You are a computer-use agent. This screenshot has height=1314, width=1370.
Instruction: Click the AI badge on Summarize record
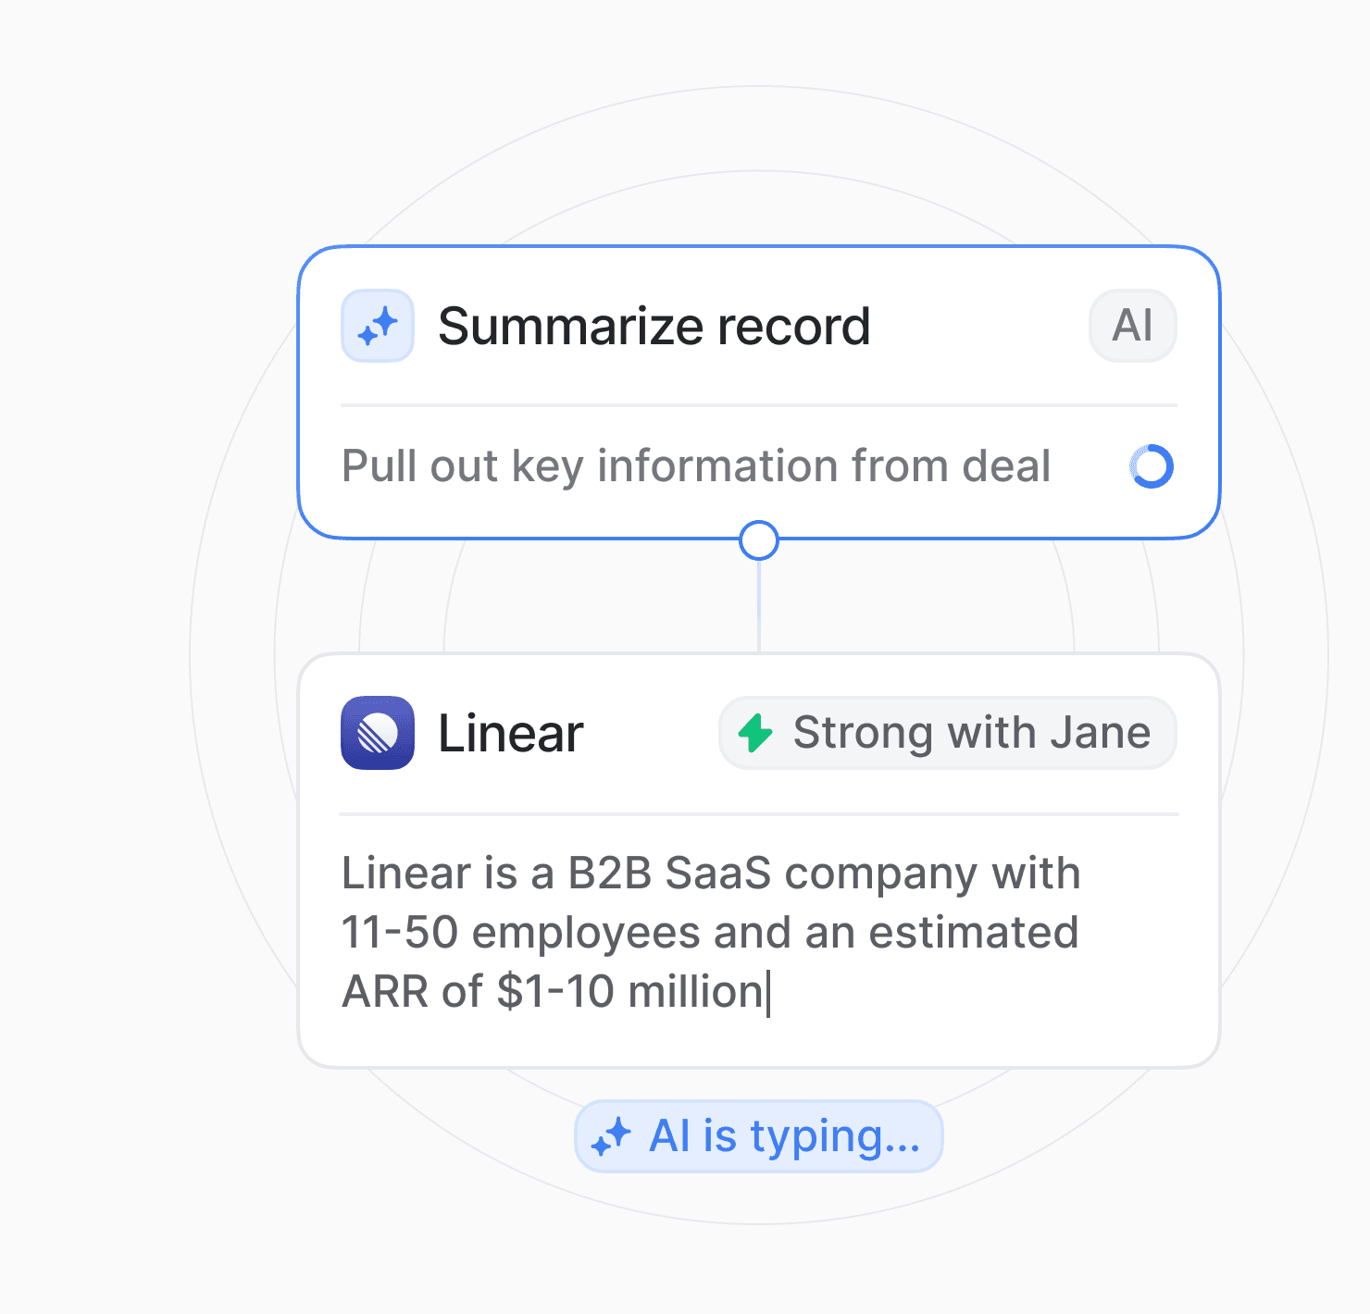click(1133, 326)
